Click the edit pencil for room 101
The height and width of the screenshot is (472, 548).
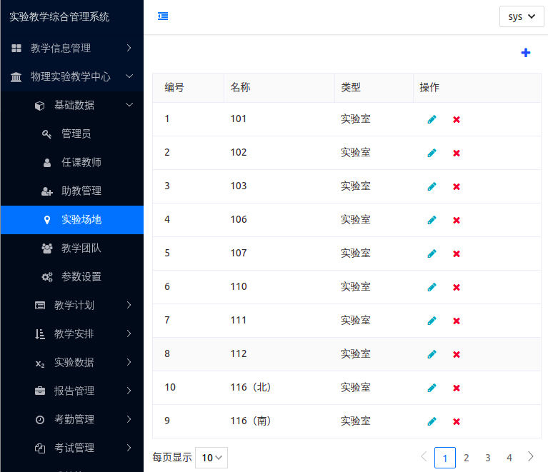click(x=432, y=119)
